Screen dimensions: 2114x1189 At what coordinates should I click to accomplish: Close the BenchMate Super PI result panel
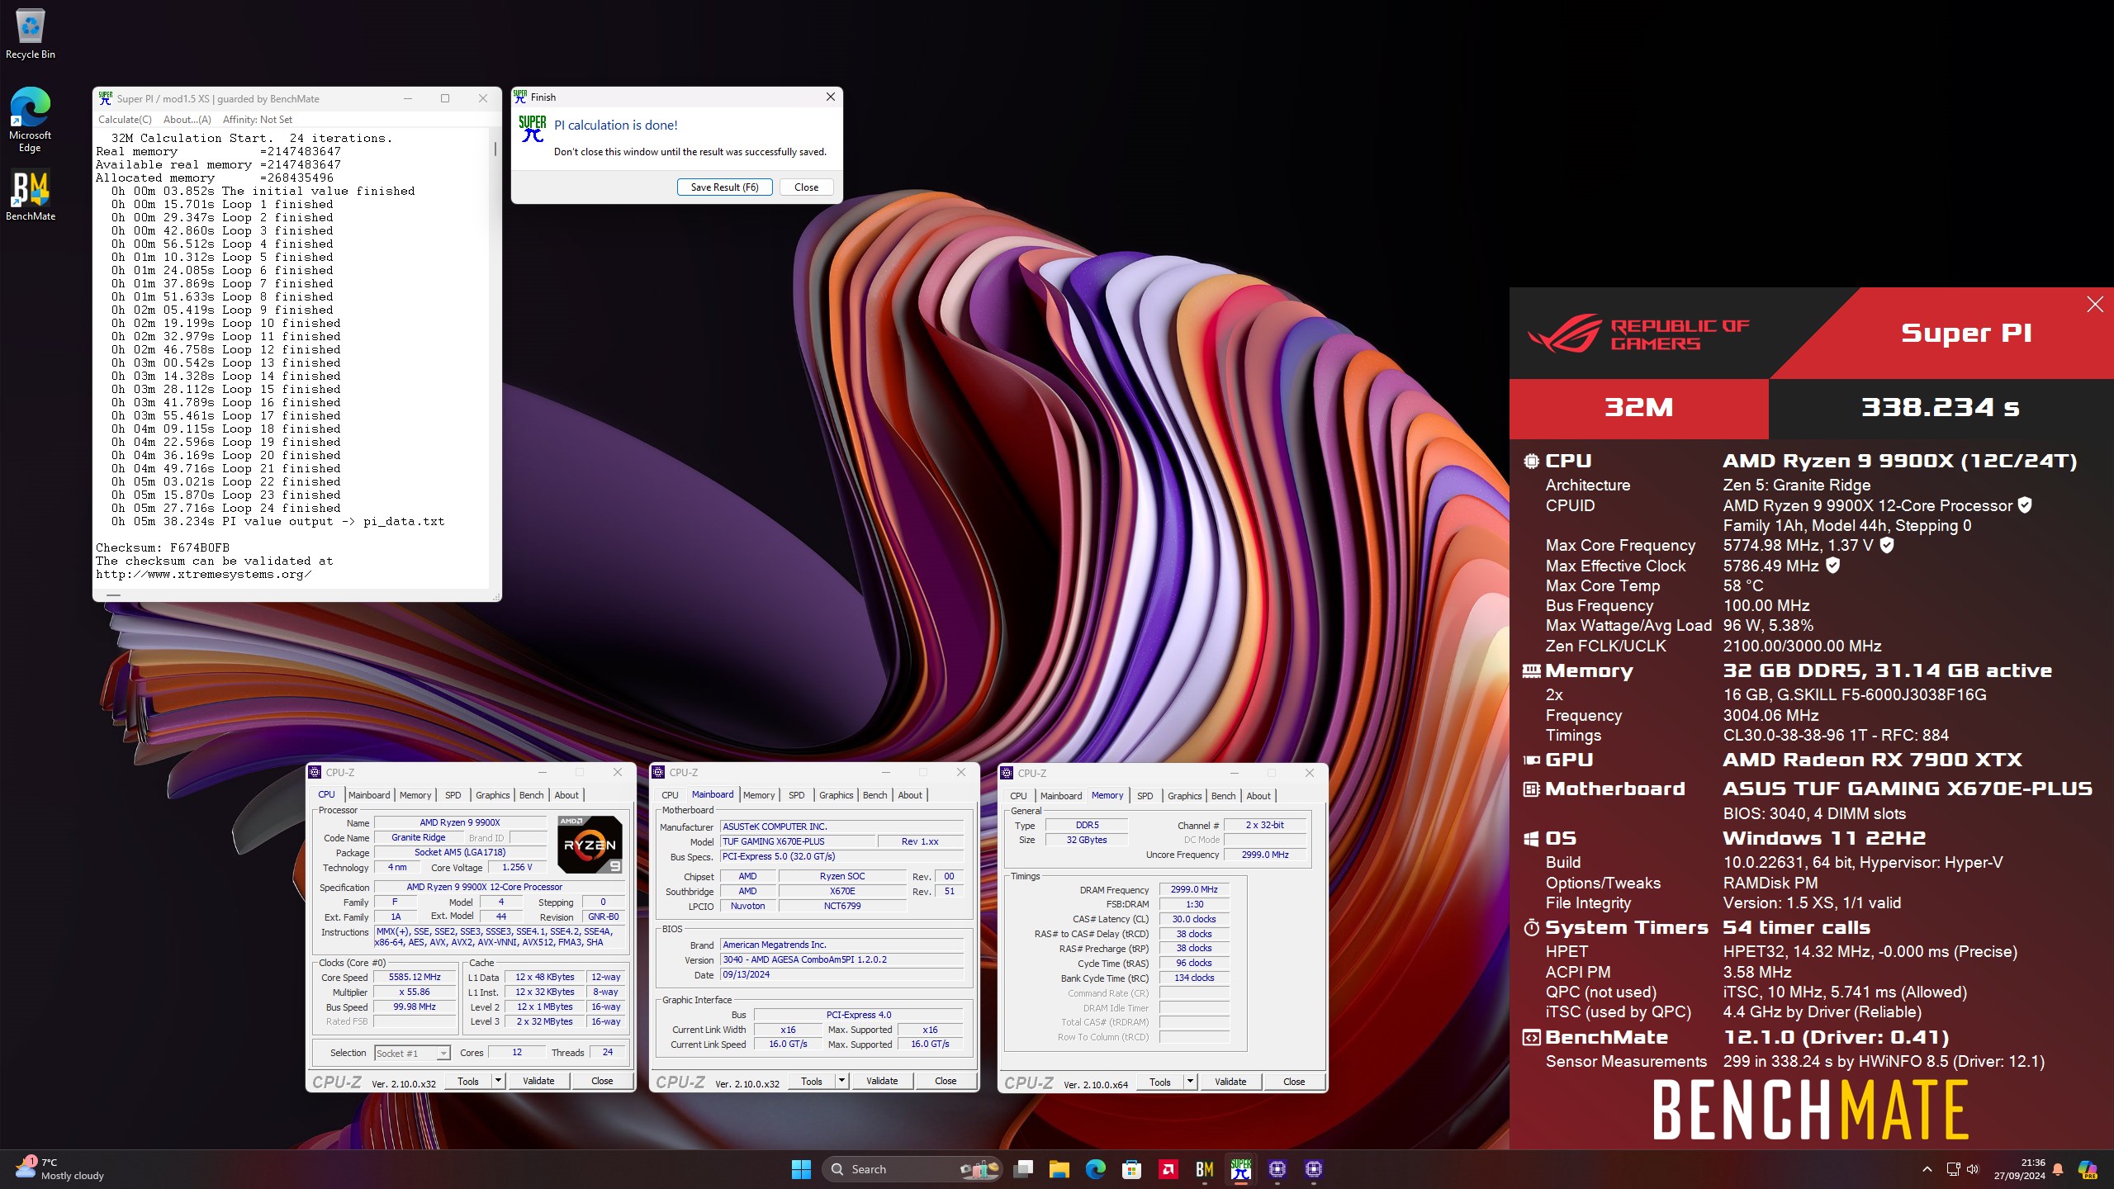(x=2095, y=305)
